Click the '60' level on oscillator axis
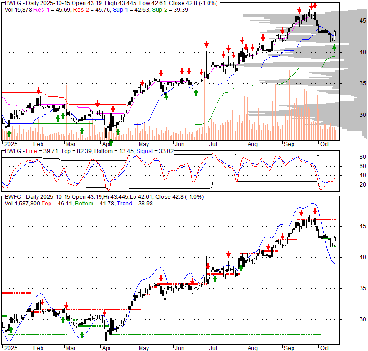368x351 pixels. coord(363,166)
